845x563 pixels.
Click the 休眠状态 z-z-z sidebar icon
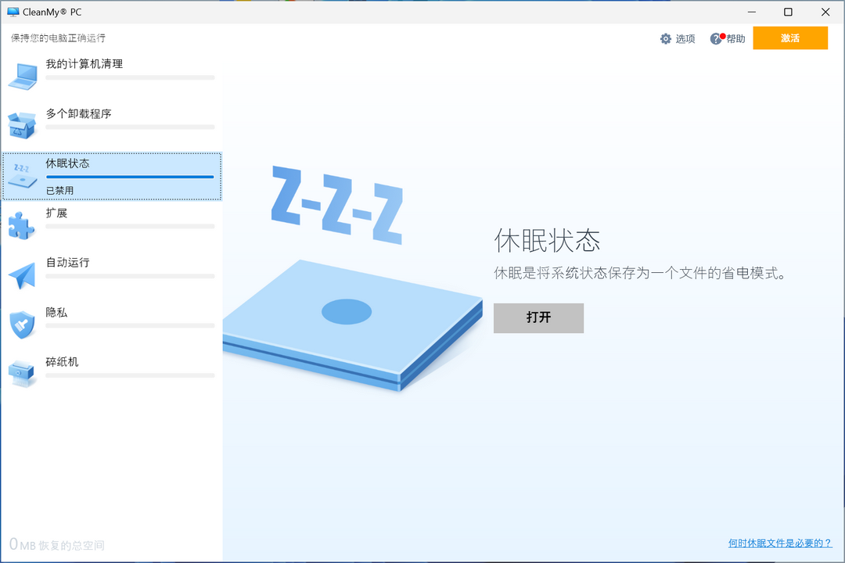point(23,176)
